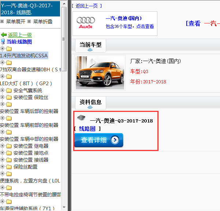Expand the node above 1.4升汽油发动机CSSA
Screen dimensions: 220x211
(2, 48)
